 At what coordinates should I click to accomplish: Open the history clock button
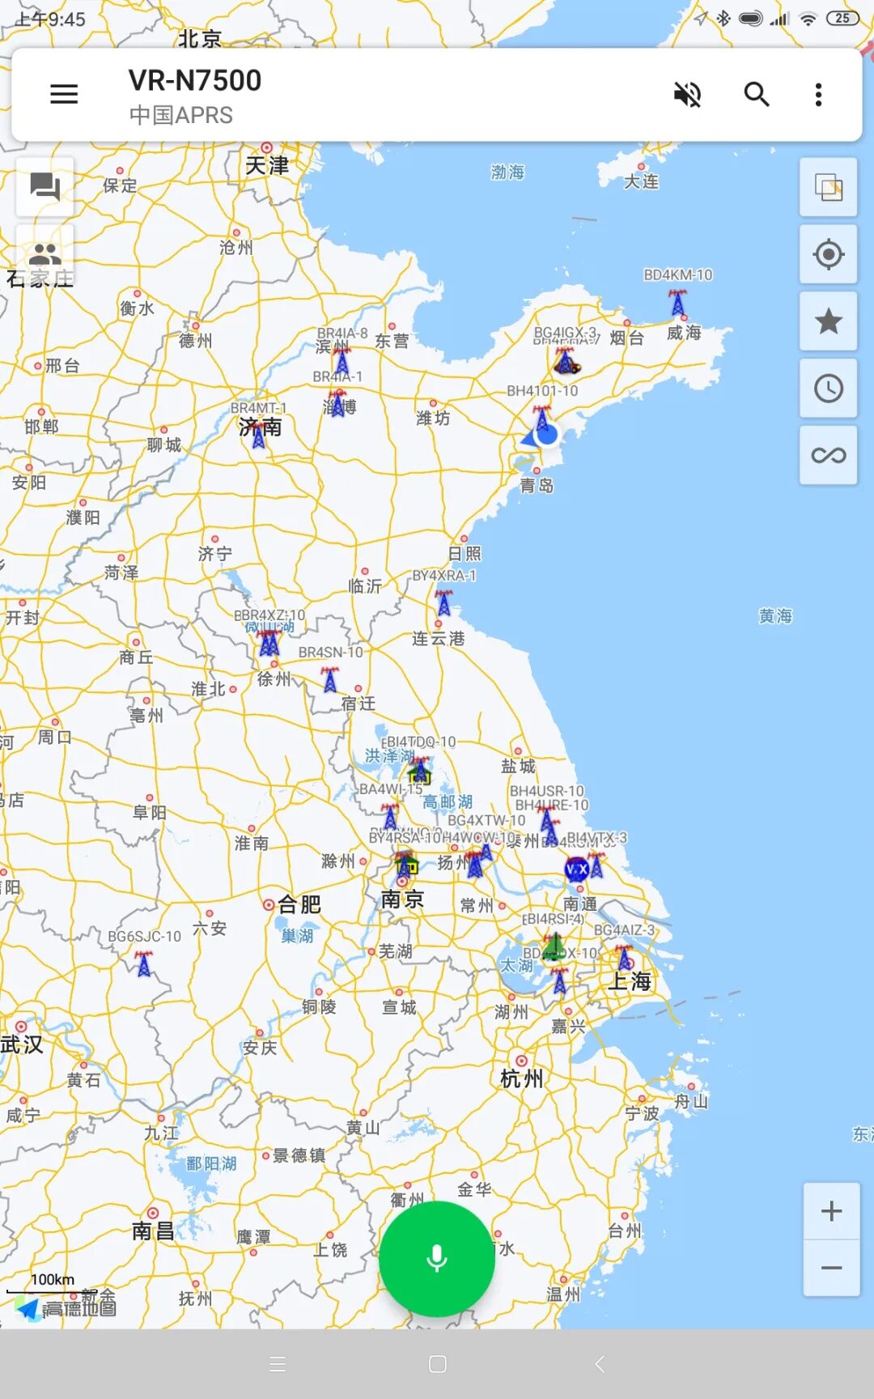pos(829,389)
